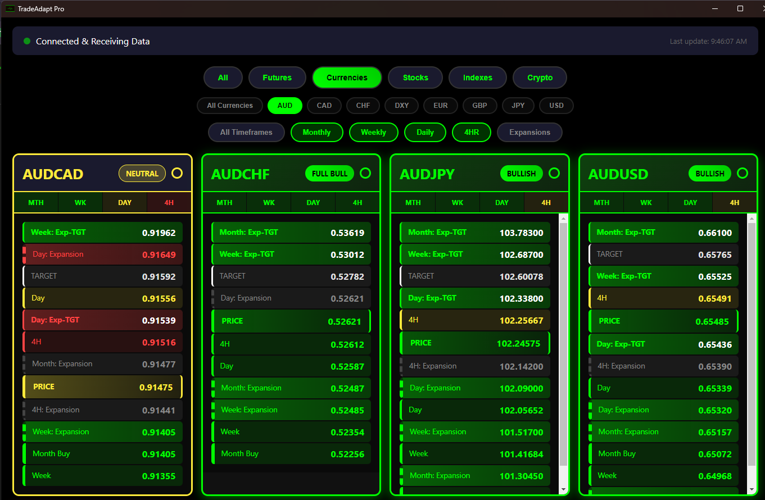Select the EUR currency filter
The image size is (765, 500).
point(441,106)
